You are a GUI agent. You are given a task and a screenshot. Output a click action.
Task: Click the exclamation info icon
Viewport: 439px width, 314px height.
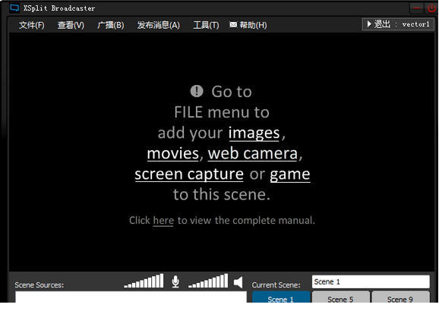coord(197,91)
